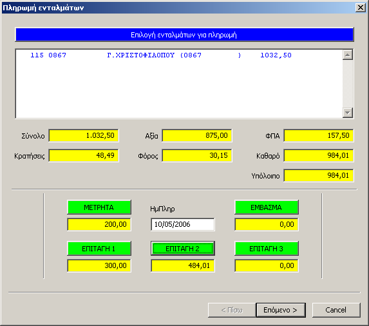The height and width of the screenshot is (326, 369).
Task: Click the Σύνολο total field
Action: tap(84, 135)
